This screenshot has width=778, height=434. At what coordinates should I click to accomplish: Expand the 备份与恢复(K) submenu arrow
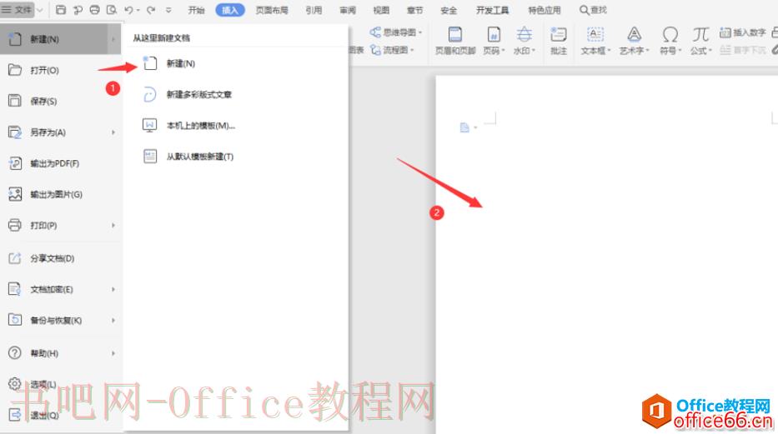point(113,321)
